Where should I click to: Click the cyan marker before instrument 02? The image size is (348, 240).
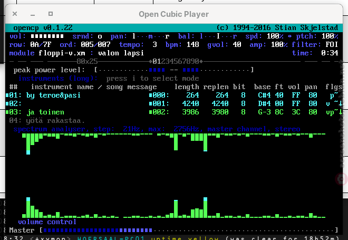[x=7, y=103]
